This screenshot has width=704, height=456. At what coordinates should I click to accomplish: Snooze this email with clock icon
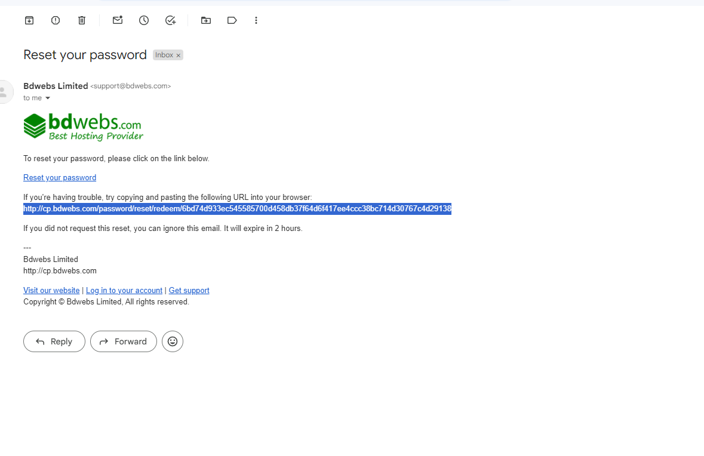click(144, 20)
